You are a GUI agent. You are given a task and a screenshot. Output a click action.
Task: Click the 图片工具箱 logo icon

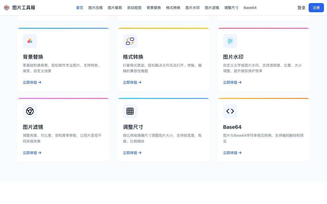click(x=7, y=8)
